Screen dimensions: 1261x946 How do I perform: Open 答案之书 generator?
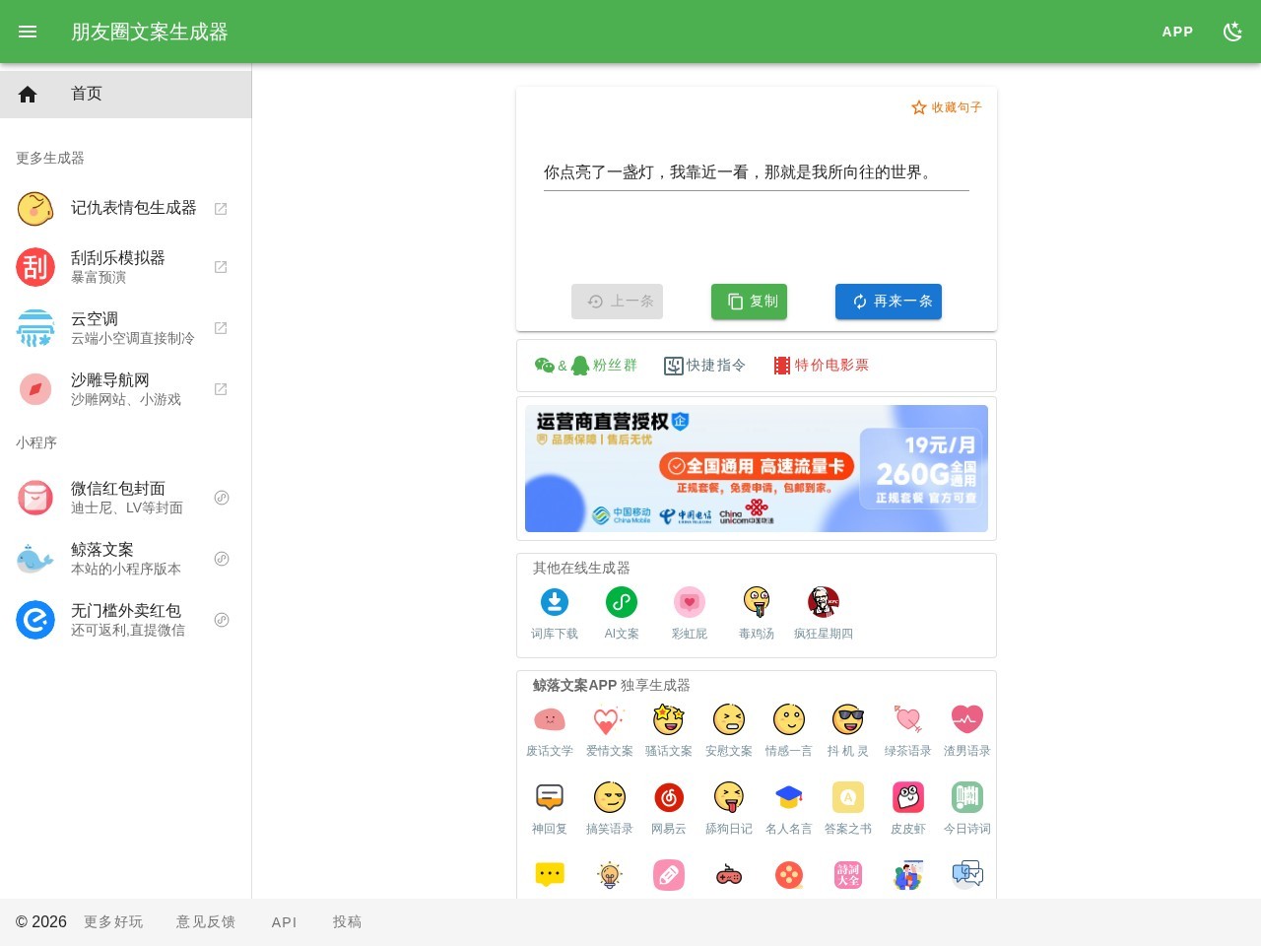click(848, 809)
